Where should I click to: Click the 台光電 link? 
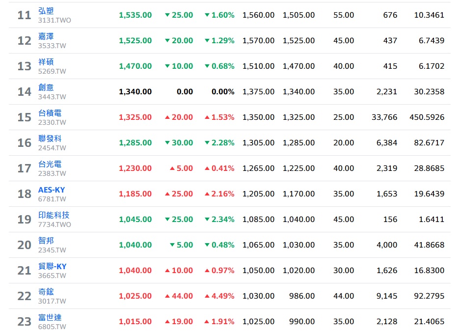(50, 164)
